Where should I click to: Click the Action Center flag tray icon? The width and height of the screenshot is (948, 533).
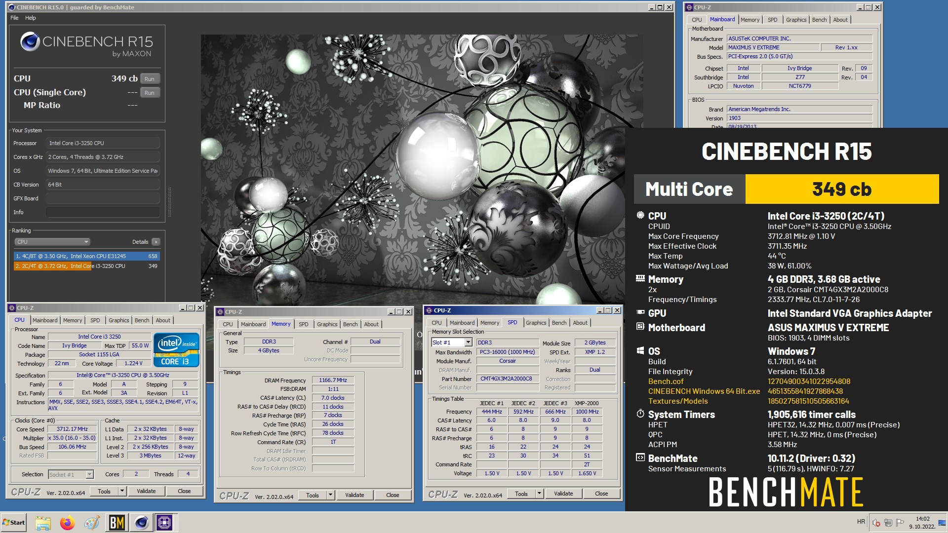click(900, 523)
